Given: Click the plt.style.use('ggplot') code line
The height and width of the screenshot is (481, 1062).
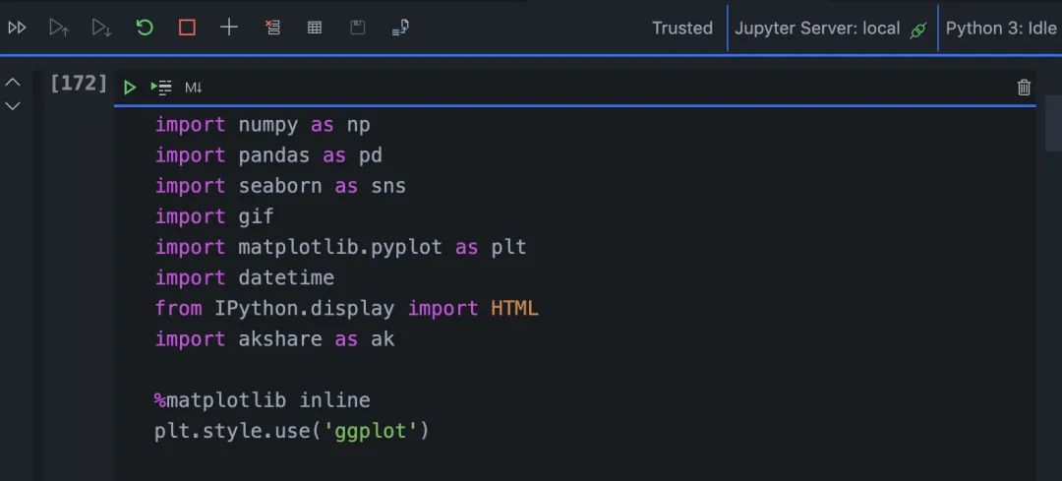Looking at the screenshot, I should [292, 431].
